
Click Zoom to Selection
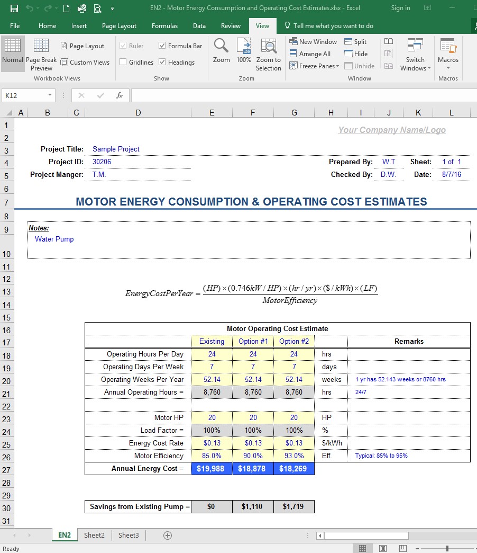click(x=268, y=55)
